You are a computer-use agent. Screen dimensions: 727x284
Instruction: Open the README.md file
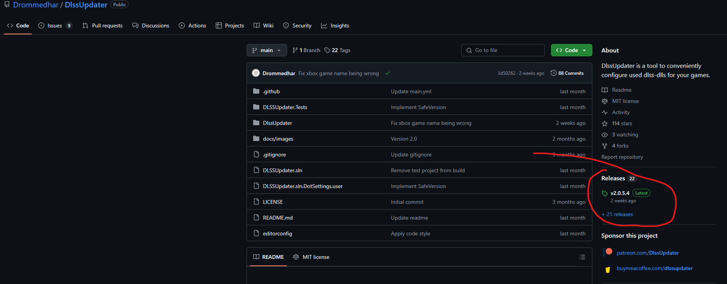277,218
